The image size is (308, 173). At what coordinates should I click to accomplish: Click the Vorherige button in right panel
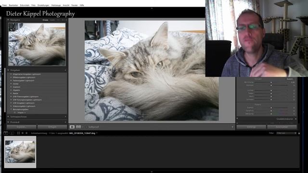click(x=251, y=127)
